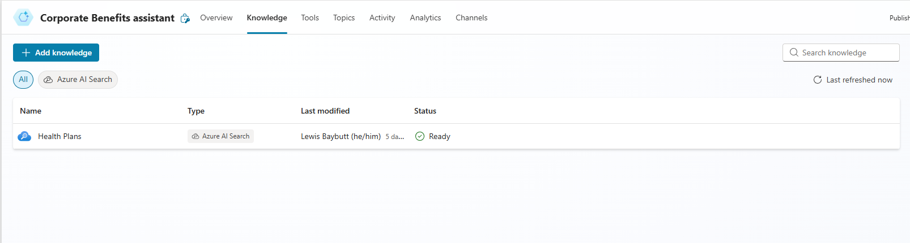The width and height of the screenshot is (910, 243).
Task: Click the Corporate Benefits assistant agent logo
Action: click(x=24, y=18)
